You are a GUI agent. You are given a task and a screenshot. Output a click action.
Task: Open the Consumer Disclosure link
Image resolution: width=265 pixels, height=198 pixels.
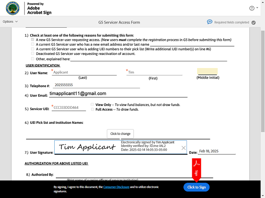coord(116,187)
